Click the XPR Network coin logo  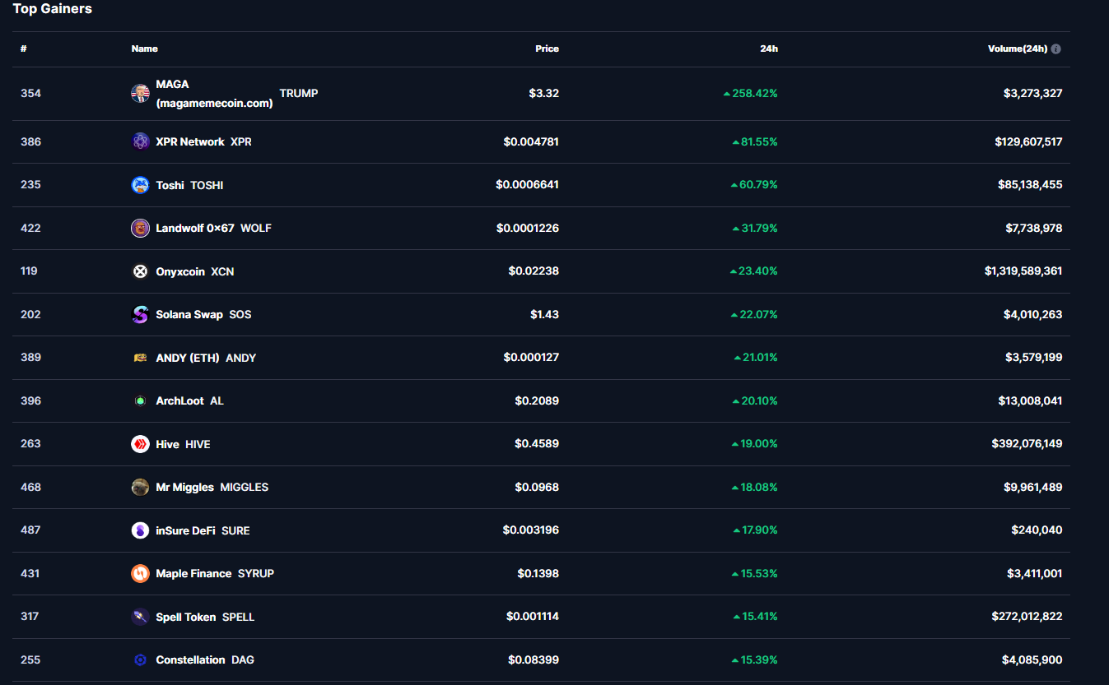140,141
